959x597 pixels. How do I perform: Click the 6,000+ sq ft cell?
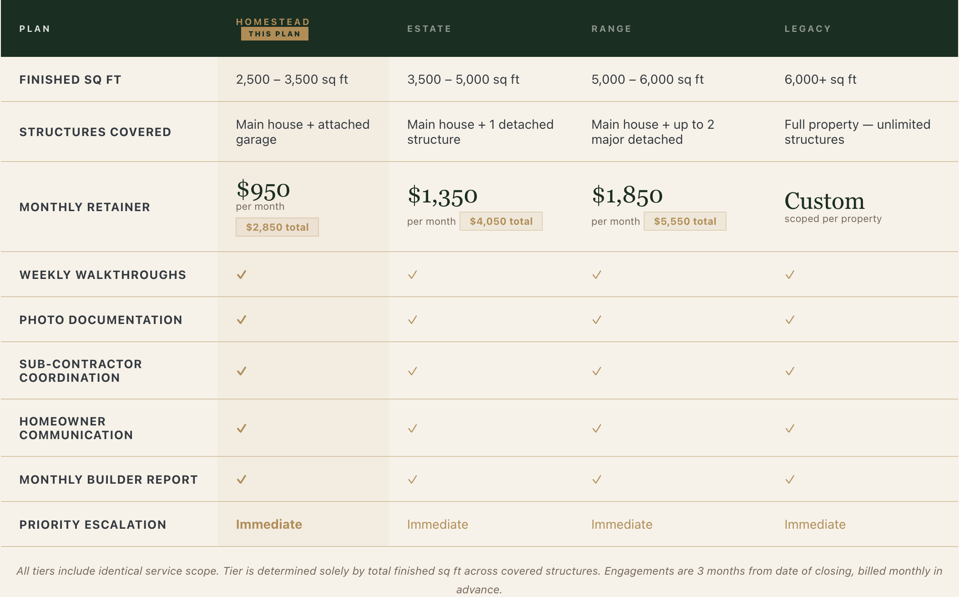coord(820,80)
